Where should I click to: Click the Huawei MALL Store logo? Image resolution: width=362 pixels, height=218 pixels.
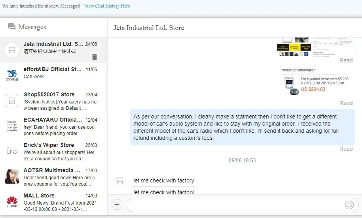click(x=12, y=201)
